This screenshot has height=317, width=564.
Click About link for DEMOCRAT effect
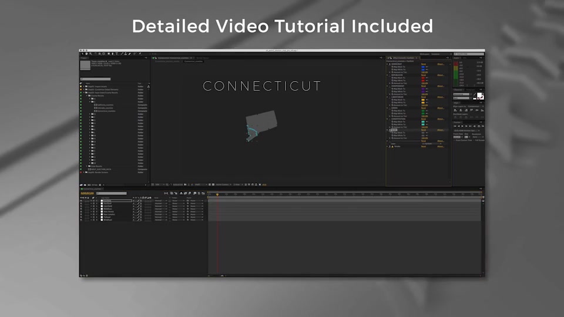(x=441, y=64)
